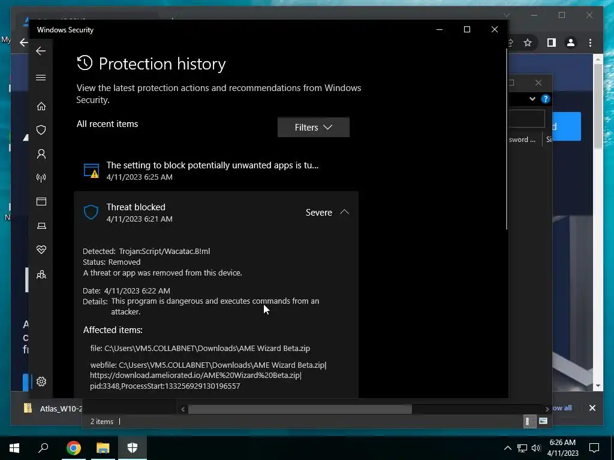Click the Chrome page vertical scrollbar thumb

pyautogui.click(x=598, y=105)
